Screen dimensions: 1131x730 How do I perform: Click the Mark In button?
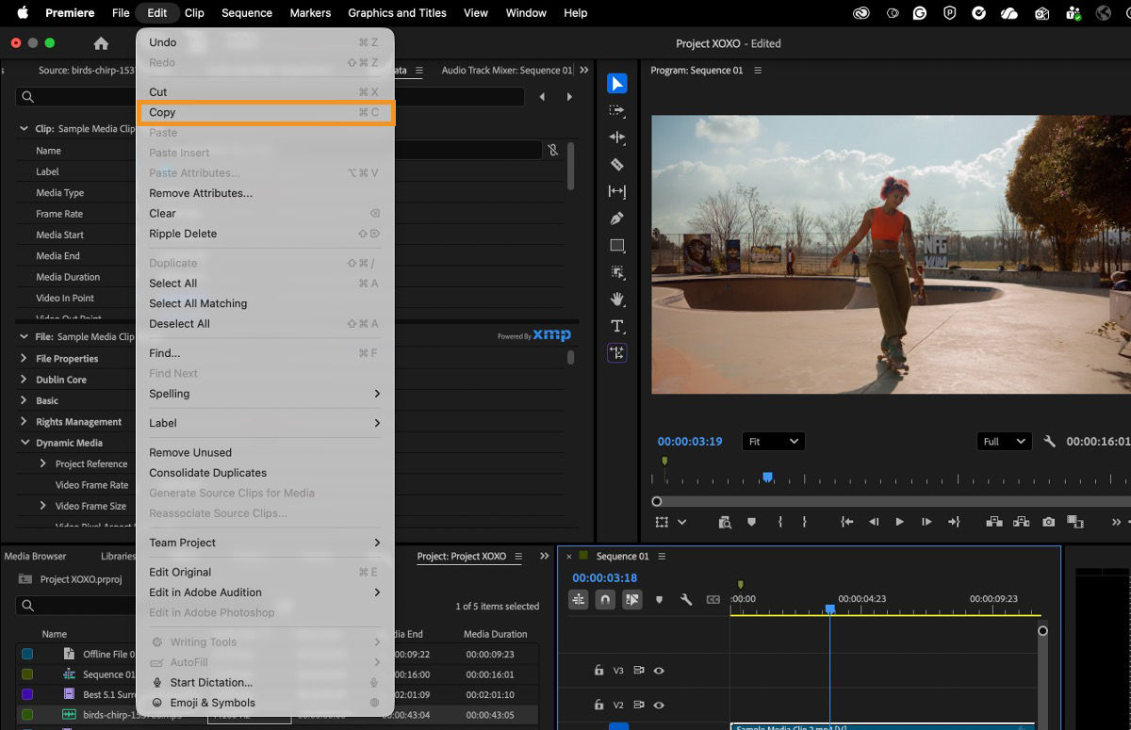click(780, 521)
